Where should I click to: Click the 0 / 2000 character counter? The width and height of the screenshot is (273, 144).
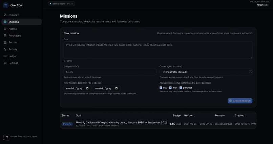68,61
